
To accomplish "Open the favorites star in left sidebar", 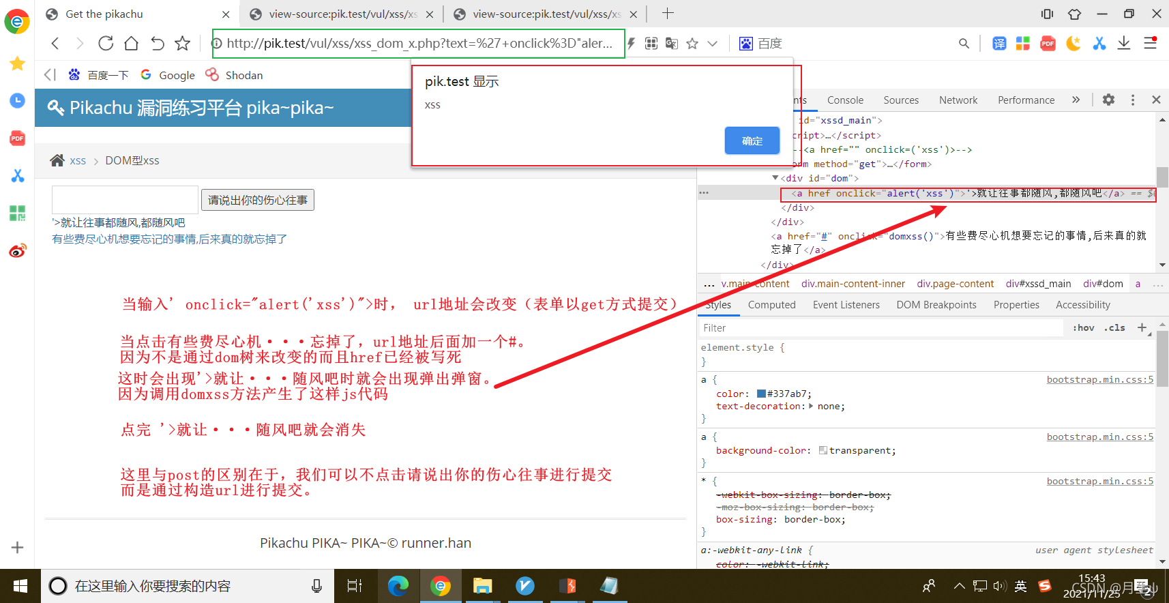I will [17, 63].
